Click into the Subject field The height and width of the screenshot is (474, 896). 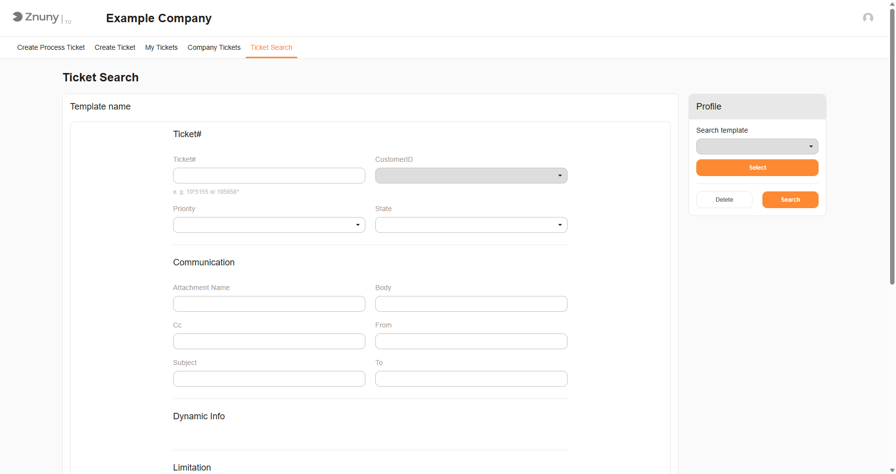(269, 379)
